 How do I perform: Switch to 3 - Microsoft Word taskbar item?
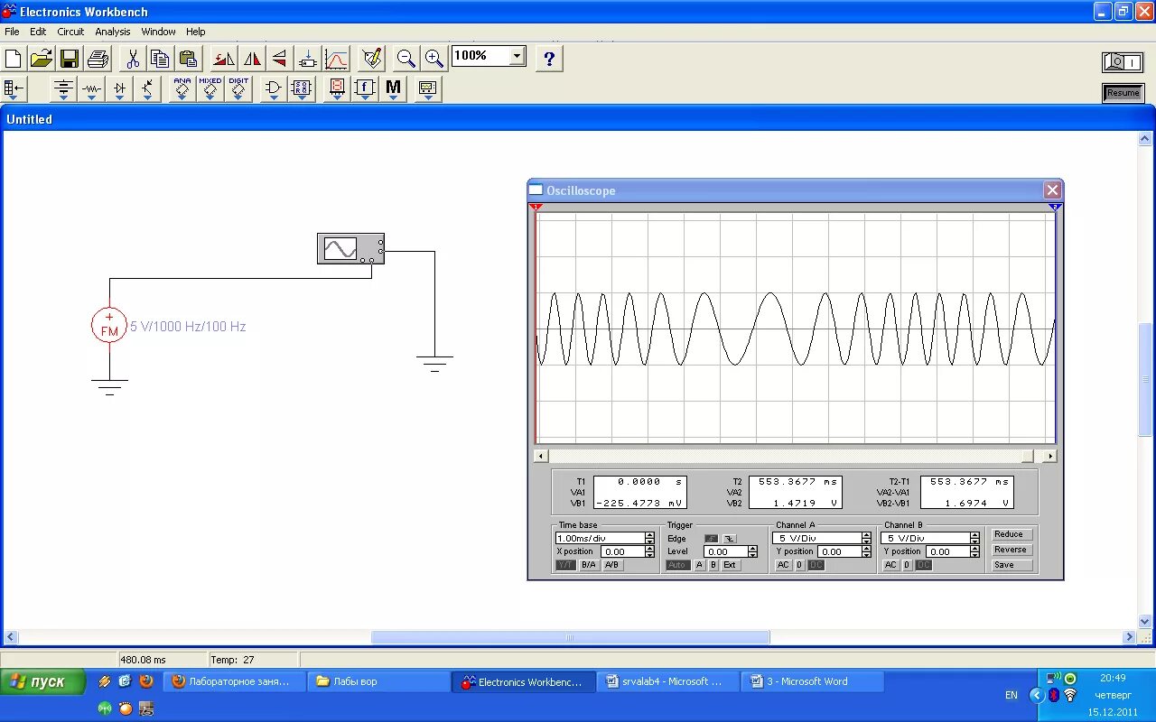(811, 681)
